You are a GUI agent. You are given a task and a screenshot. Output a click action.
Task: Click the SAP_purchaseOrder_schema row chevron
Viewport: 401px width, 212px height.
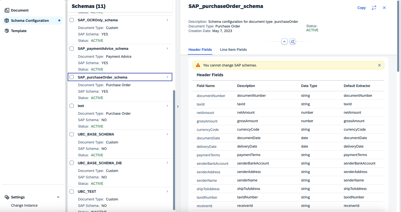pos(167,77)
